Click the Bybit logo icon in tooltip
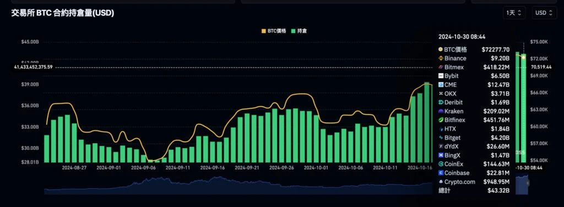564x207 pixels. click(x=441, y=76)
